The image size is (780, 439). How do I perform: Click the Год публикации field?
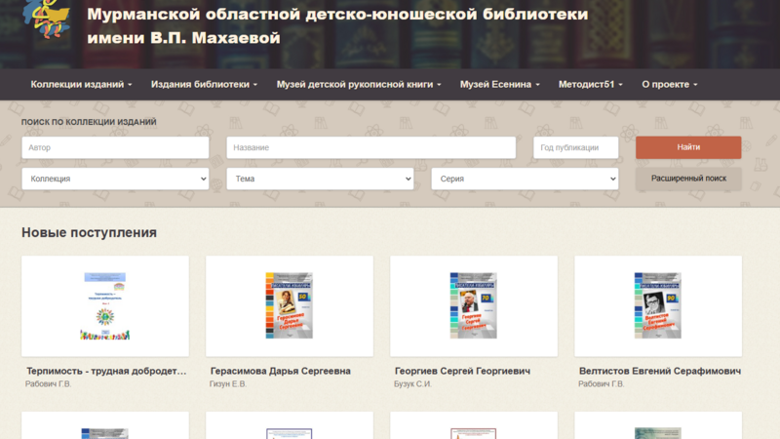(575, 147)
